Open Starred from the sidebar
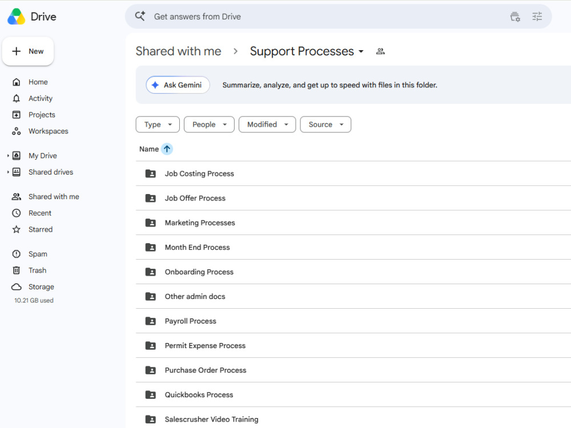The height and width of the screenshot is (428, 571). tap(41, 229)
